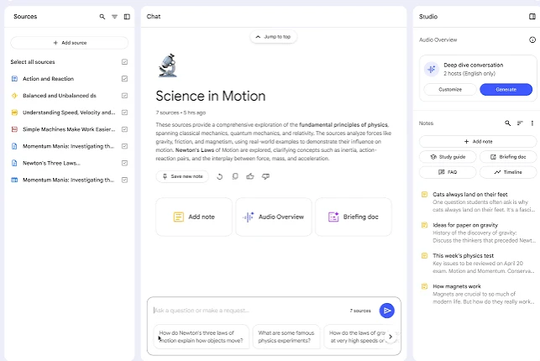Select laws of gravity high speeds suggestion
This screenshot has width=540, height=361.
coord(357,337)
